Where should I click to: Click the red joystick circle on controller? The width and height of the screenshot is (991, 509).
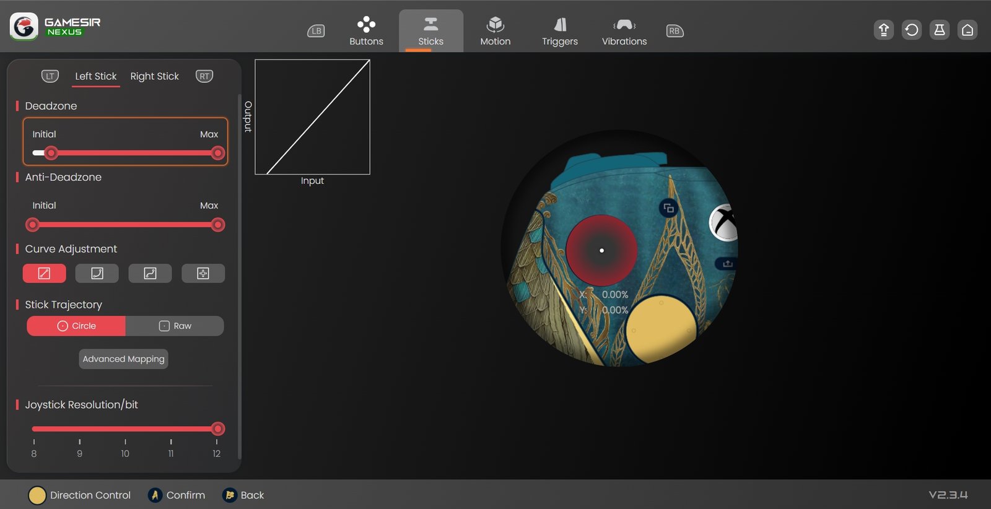(x=601, y=250)
